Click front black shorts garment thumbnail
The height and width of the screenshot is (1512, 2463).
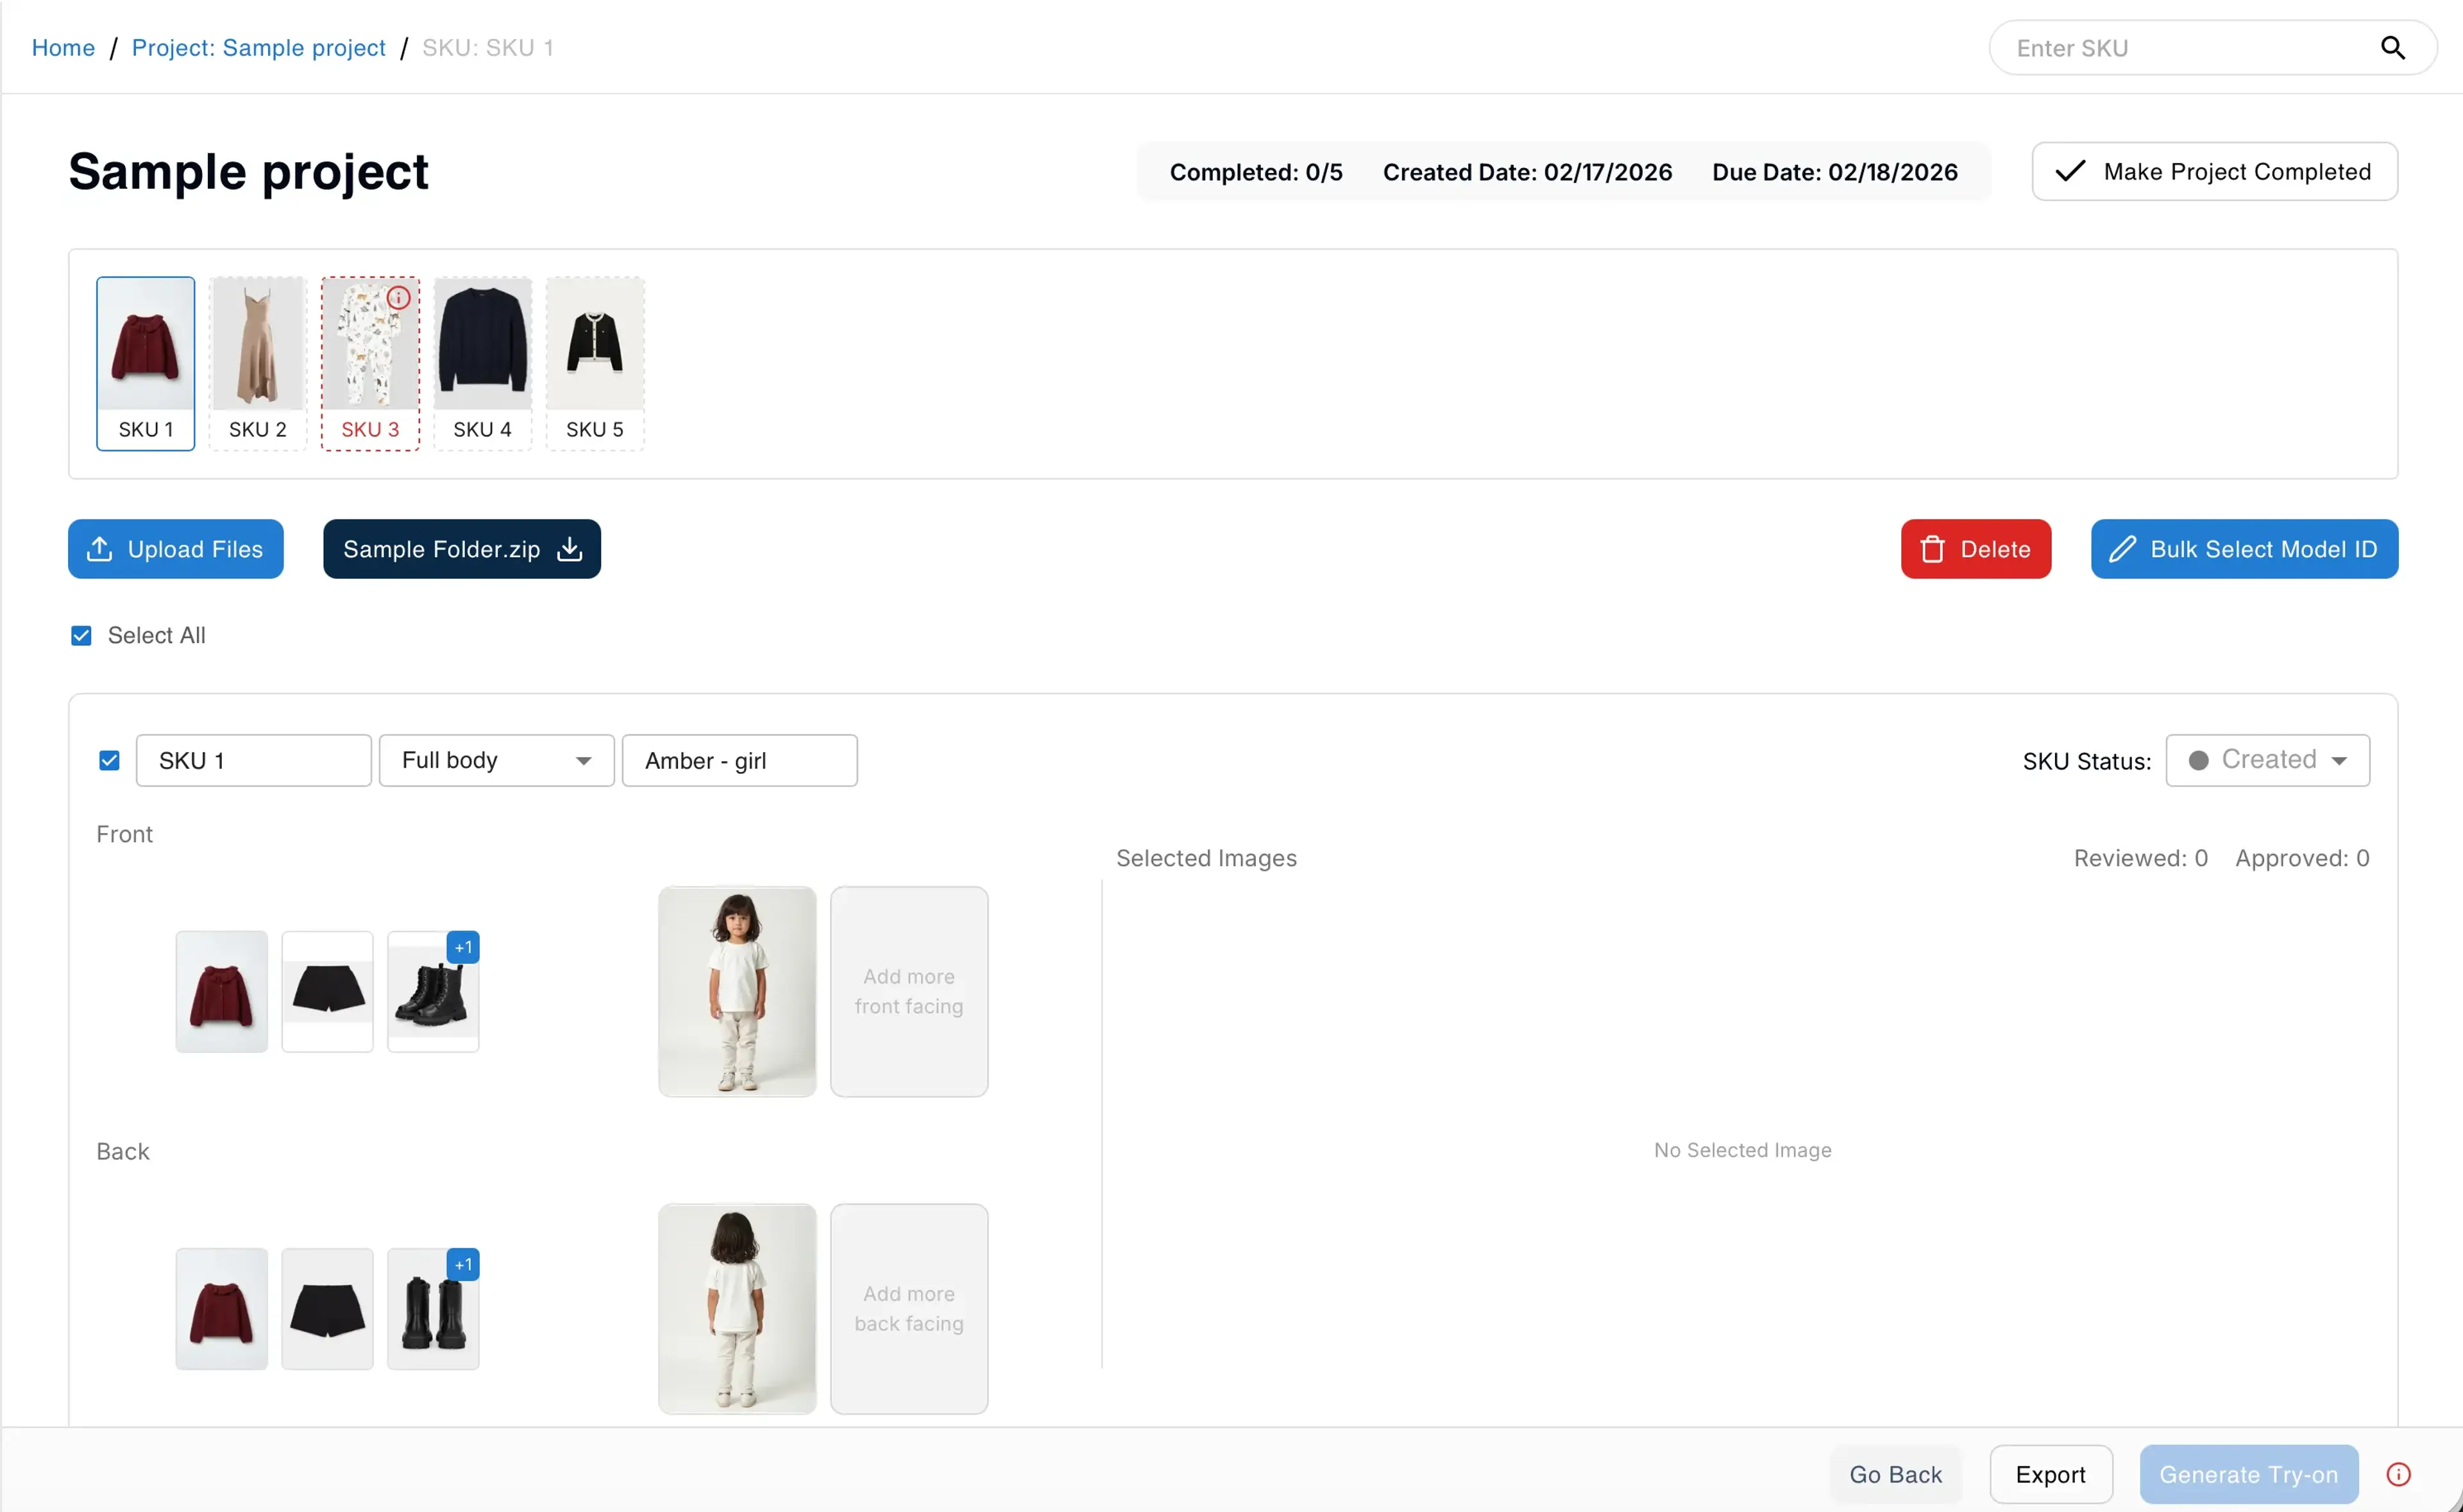327,991
